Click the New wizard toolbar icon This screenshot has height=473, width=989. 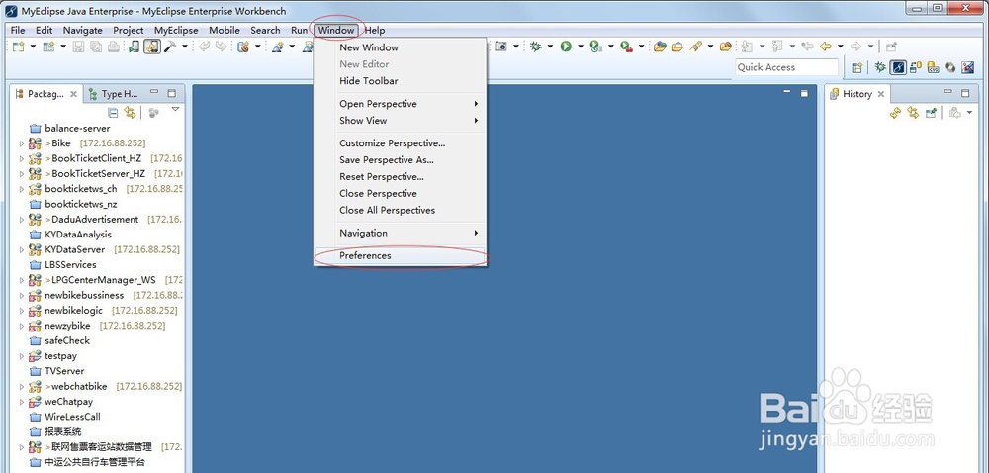click(19, 47)
